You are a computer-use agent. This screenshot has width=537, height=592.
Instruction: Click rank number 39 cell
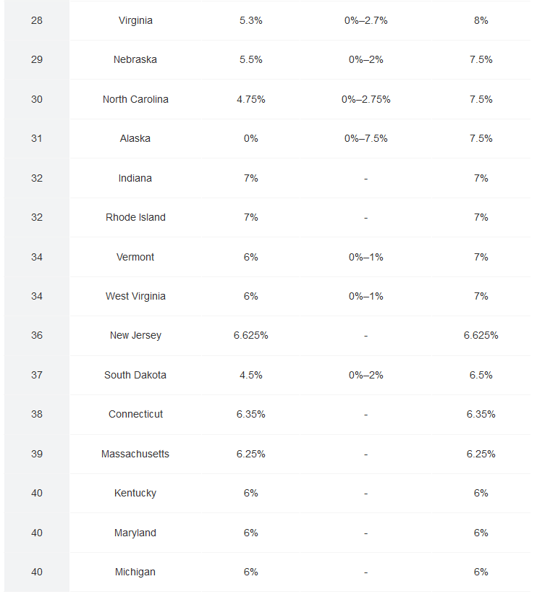pos(37,454)
